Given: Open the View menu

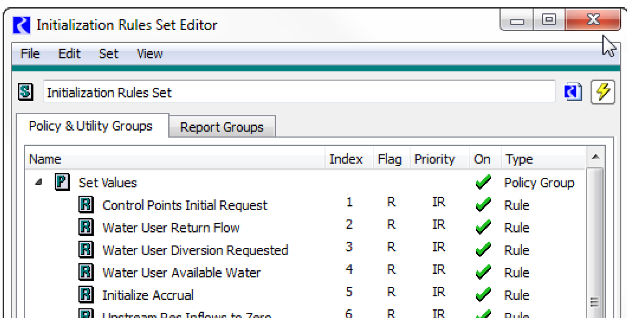Looking at the screenshot, I should (150, 54).
